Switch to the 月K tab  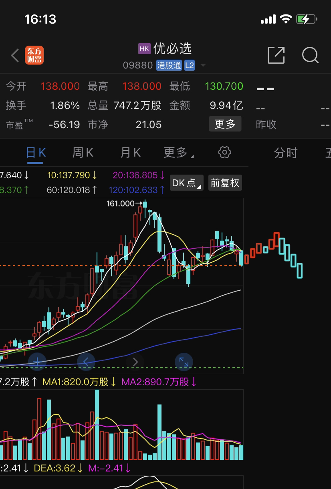click(x=130, y=153)
